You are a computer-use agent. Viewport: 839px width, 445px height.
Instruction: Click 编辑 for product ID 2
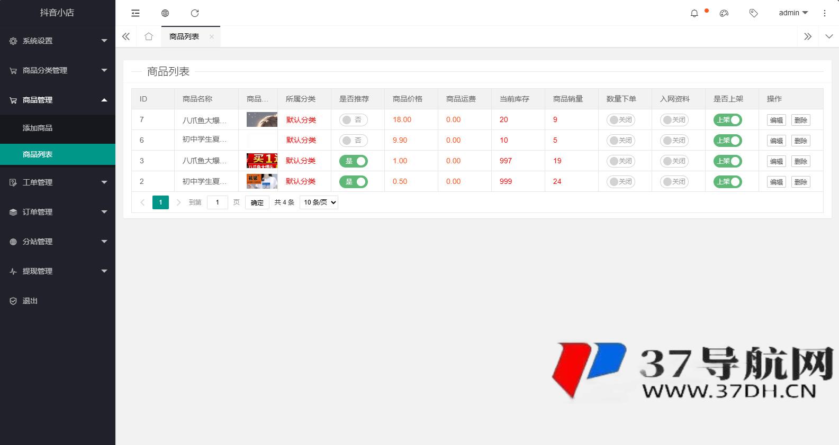(x=777, y=182)
